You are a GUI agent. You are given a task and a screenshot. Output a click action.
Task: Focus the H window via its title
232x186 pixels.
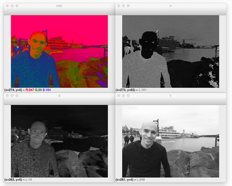pyautogui.click(x=171, y=6)
